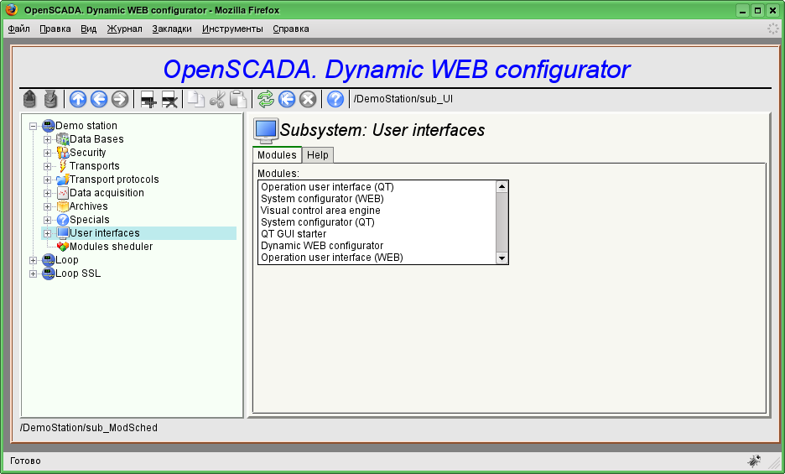This screenshot has height=474, width=785.
Task: Navigate forward with the right arrow icon
Action: (x=120, y=99)
